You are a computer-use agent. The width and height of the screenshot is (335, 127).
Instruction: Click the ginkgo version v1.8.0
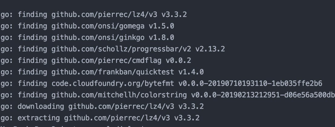[161, 37]
